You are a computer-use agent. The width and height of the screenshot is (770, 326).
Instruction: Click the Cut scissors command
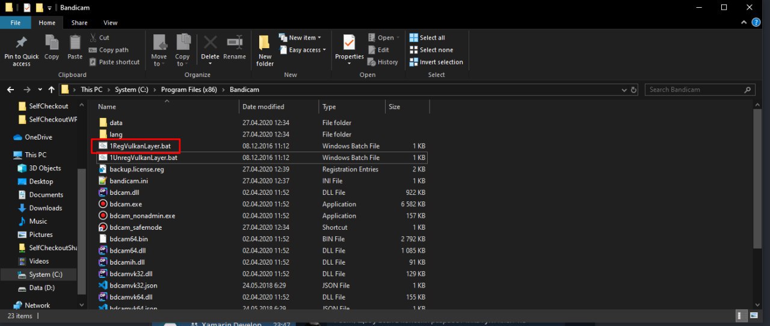tap(99, 37)
